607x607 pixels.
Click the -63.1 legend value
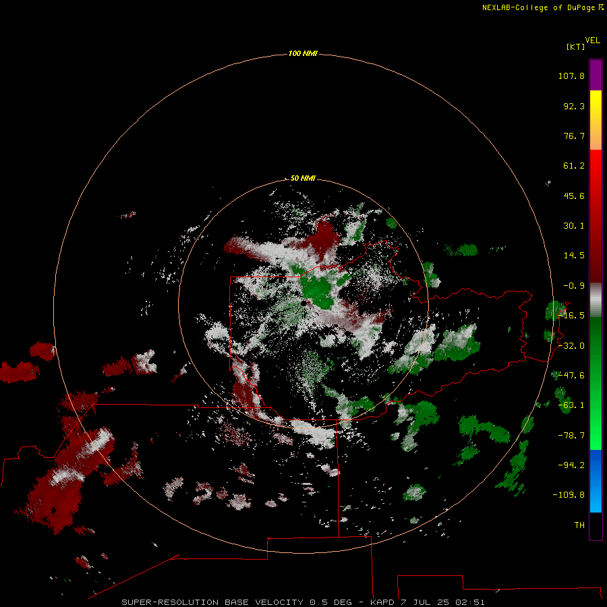pos(571,405)
